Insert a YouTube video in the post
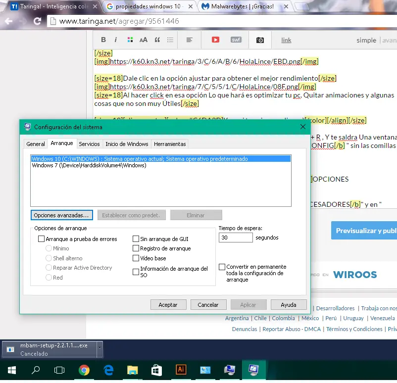The width and height of the screenshot is (397, 383). (x=215, y=40)
